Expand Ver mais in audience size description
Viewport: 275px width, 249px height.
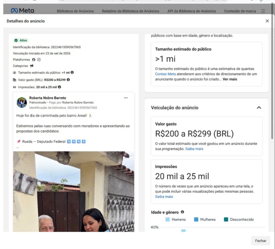tap(230, 79)
